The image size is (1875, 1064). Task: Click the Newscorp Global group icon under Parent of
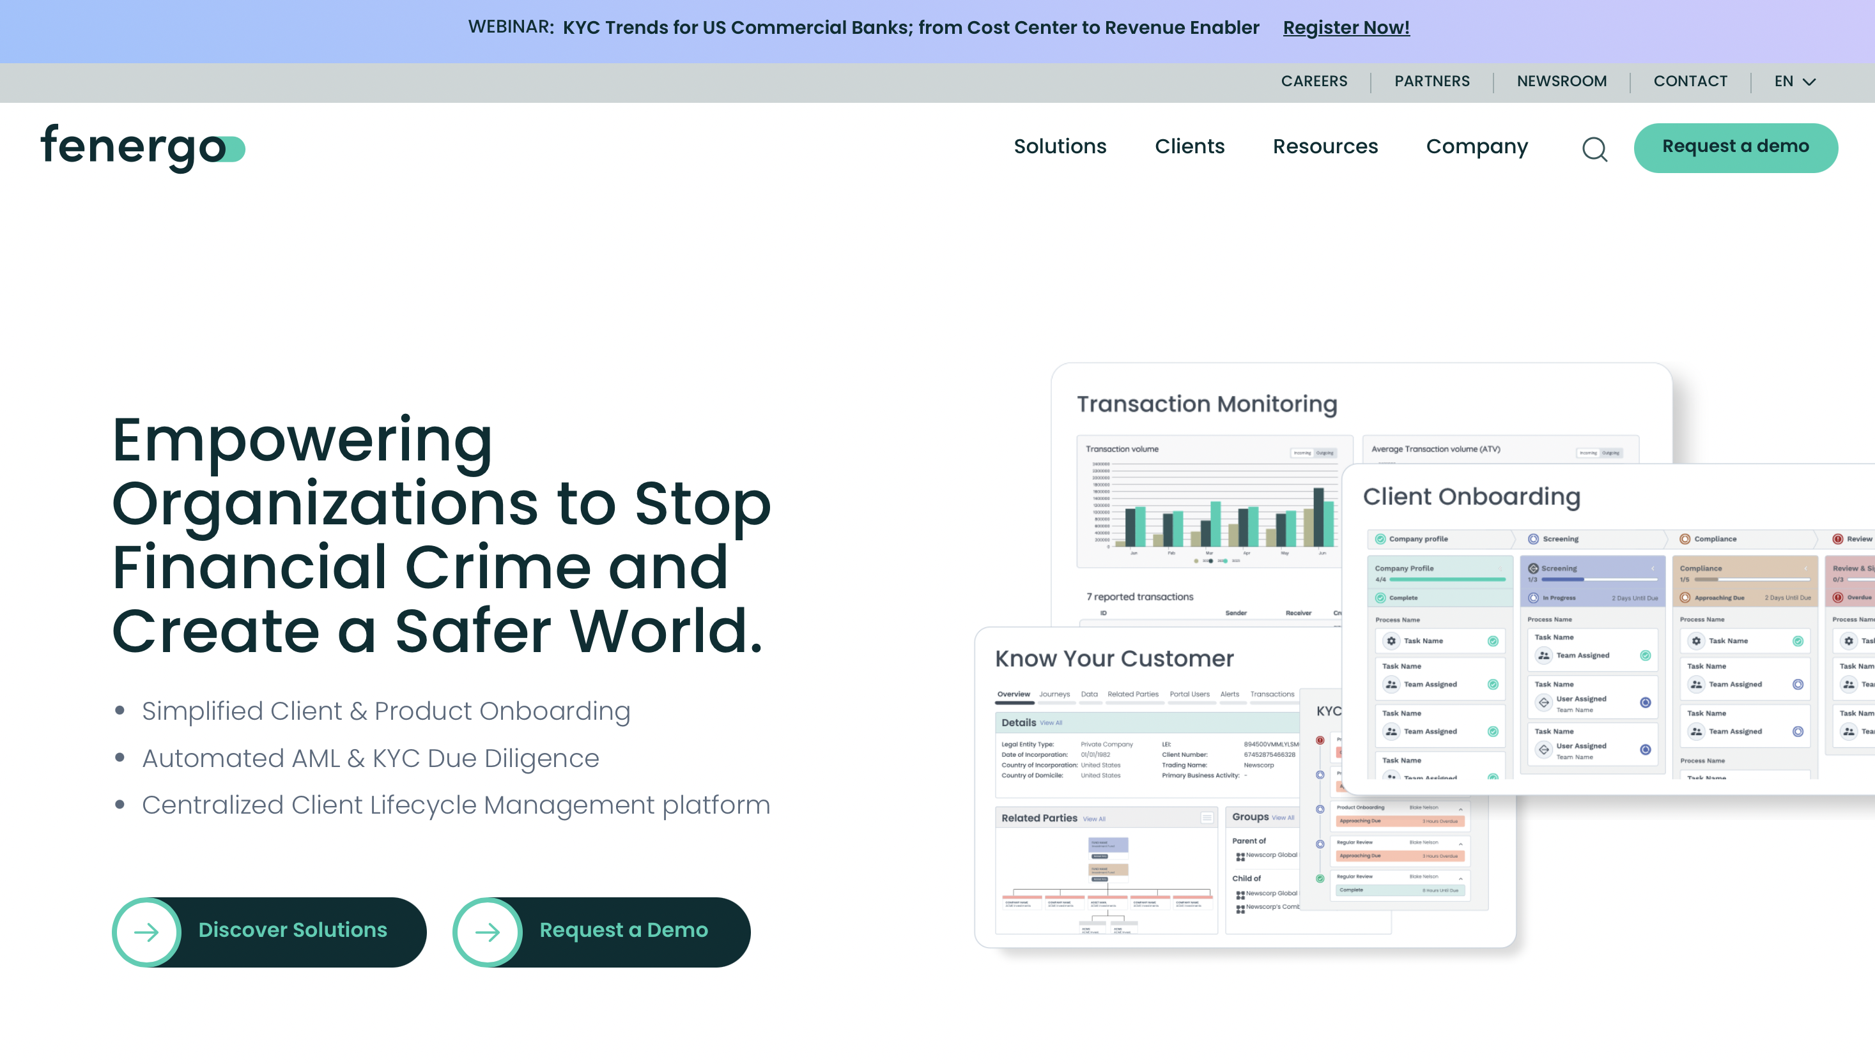click(1241, 858)
